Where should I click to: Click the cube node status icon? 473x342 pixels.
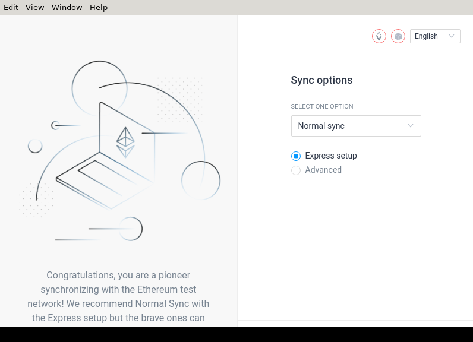398,36
